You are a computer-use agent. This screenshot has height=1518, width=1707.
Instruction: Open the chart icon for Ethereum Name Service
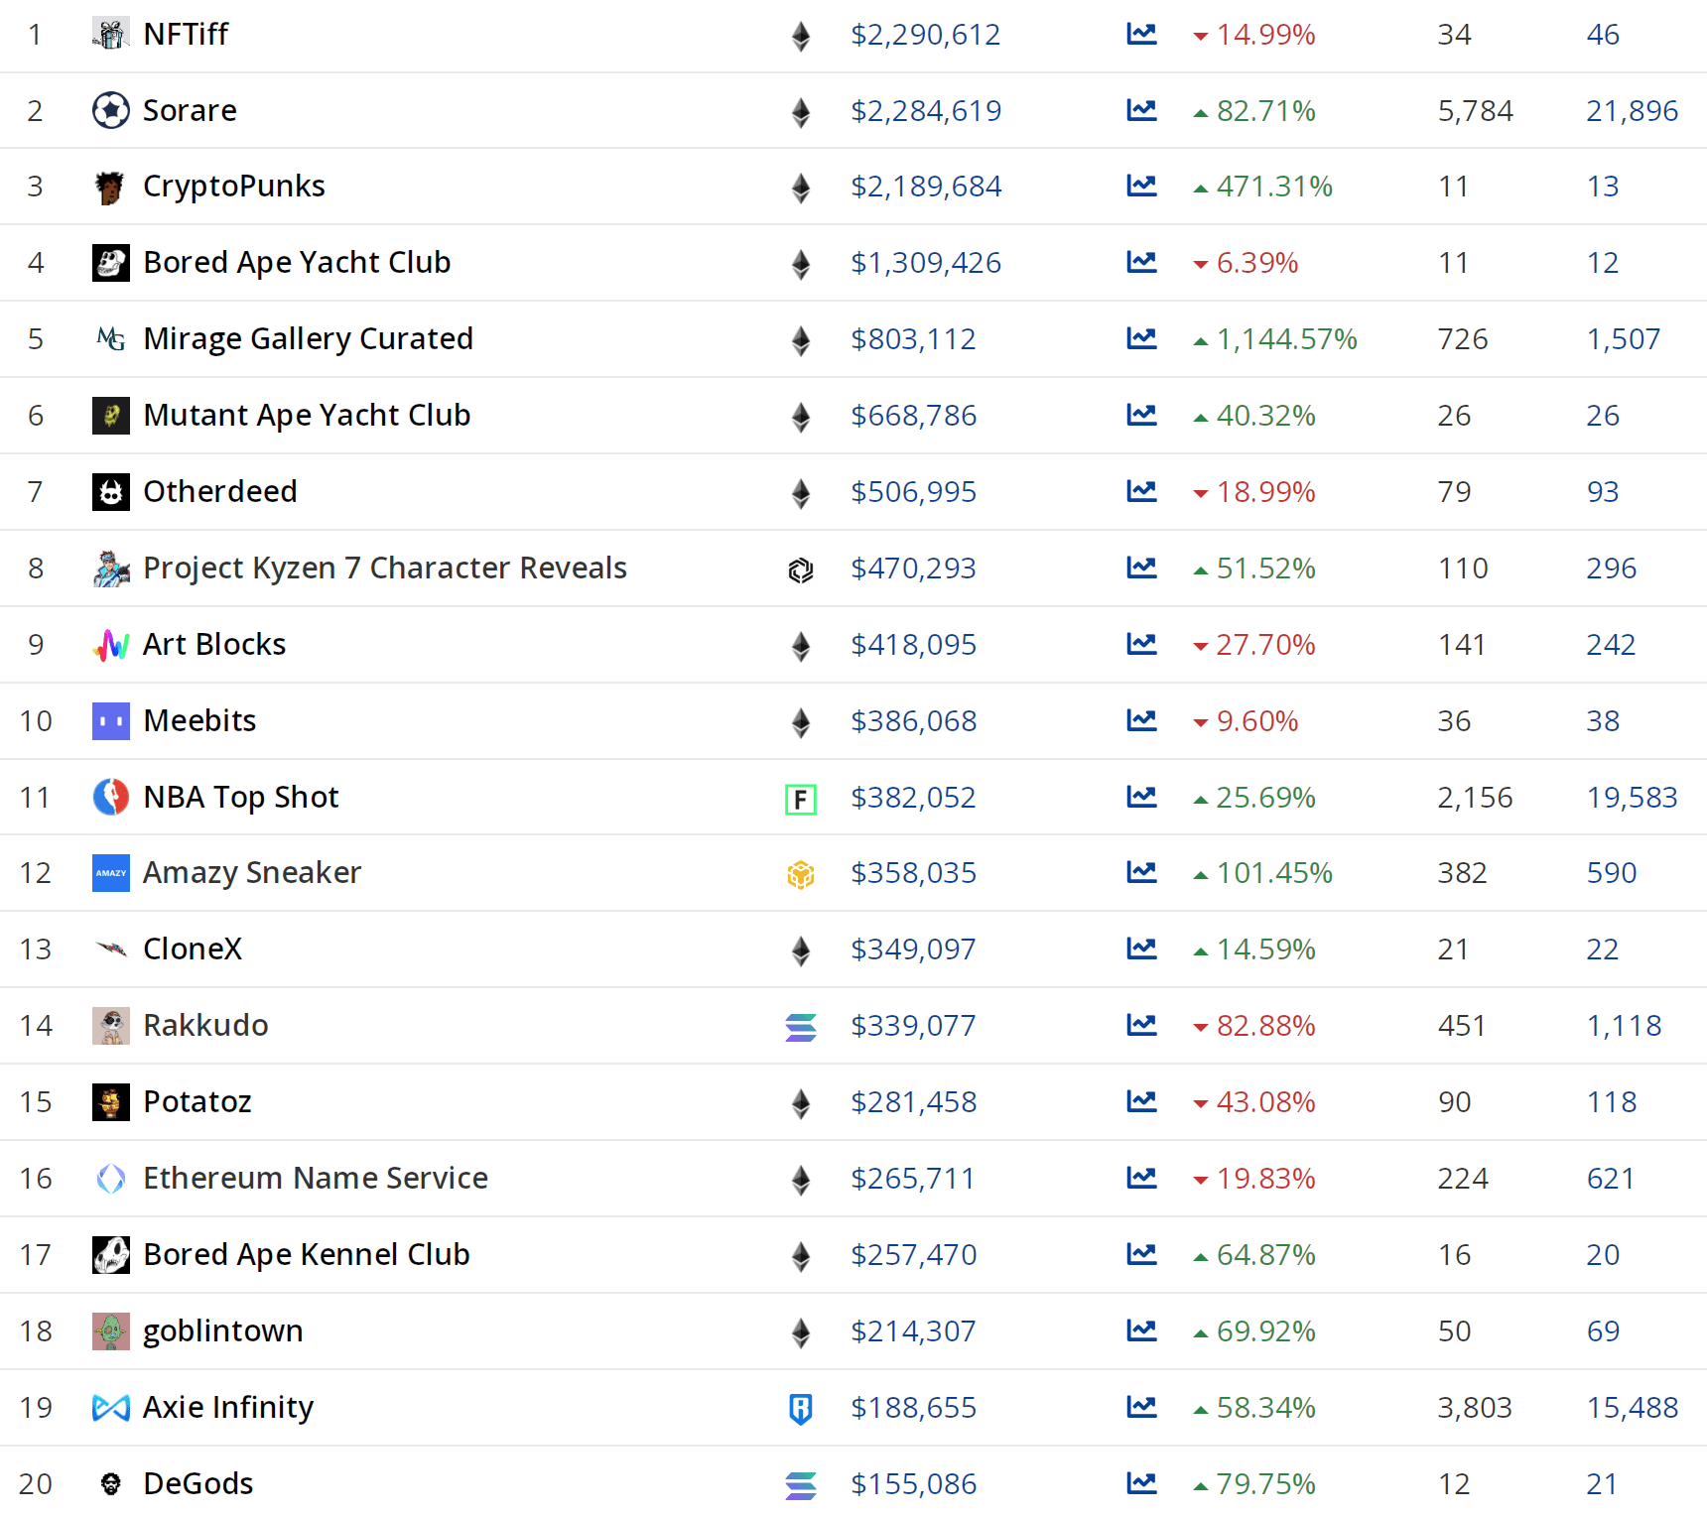(1141, 1179)
